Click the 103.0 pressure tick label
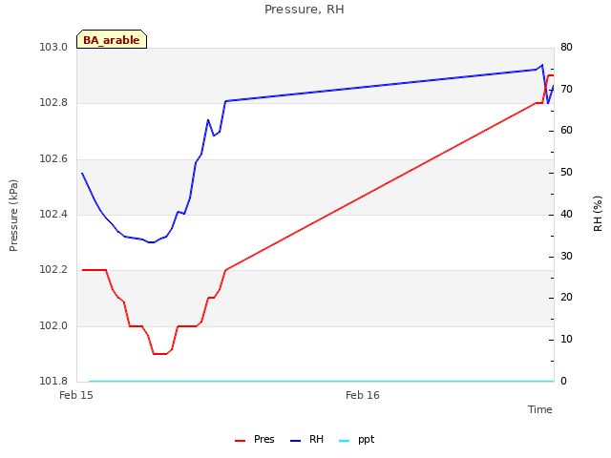Image resolution: width=611 pixels, height=458 pixels. point(53,47)
